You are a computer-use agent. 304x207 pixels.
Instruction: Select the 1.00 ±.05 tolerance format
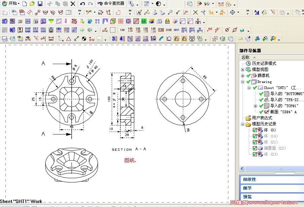[x=130, y=30]
